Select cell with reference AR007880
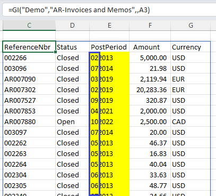Screen dimensions: 216x196 29,121
